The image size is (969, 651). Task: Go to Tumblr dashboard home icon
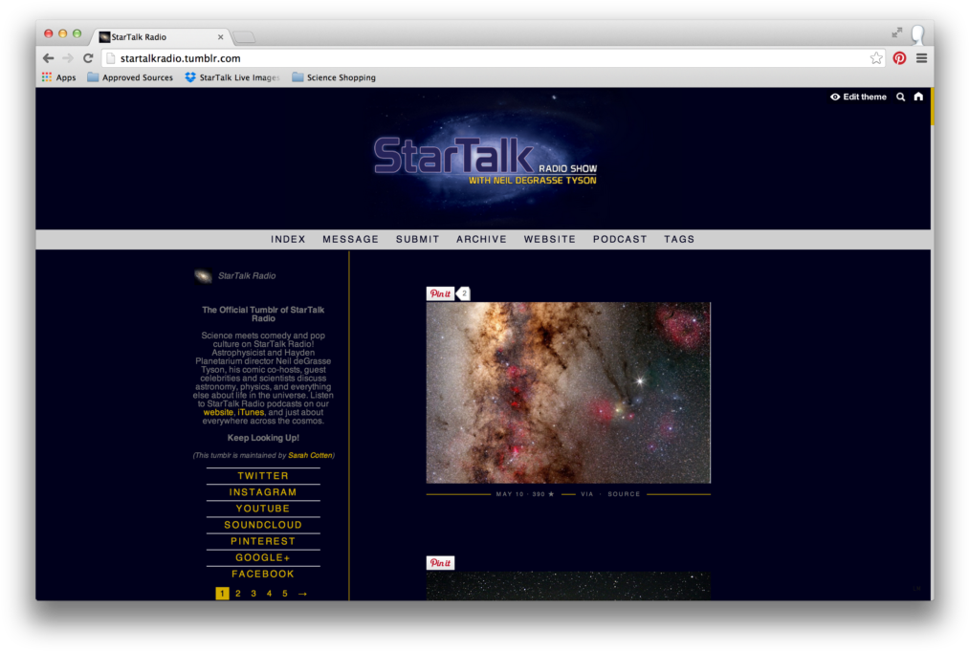click(x=918, y=97)
